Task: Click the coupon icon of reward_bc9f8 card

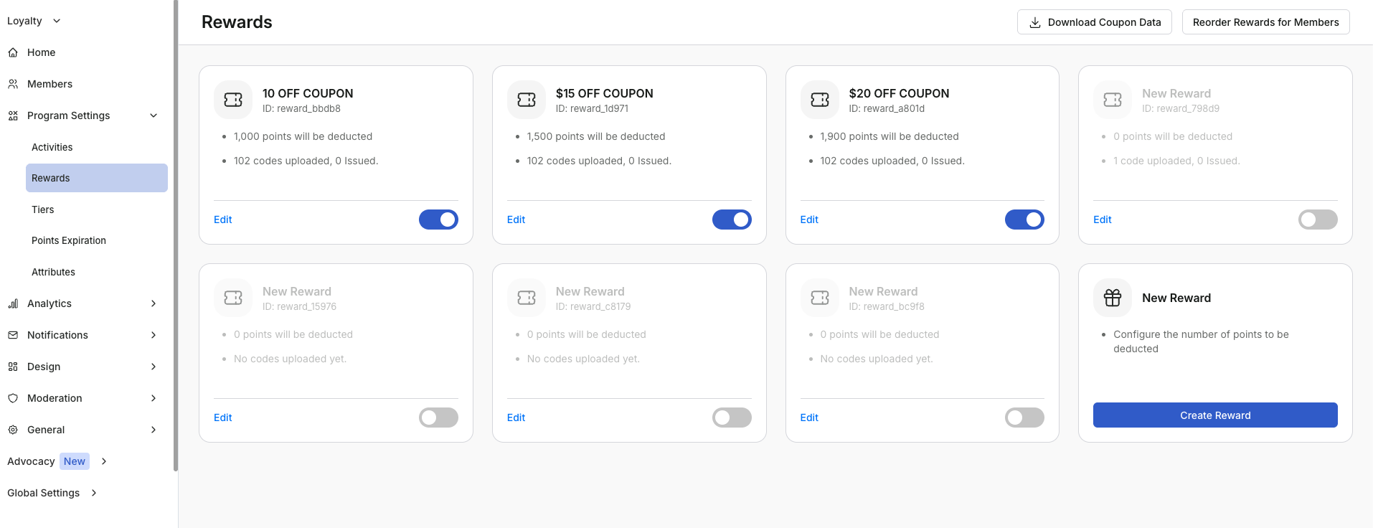Action: 820,298
